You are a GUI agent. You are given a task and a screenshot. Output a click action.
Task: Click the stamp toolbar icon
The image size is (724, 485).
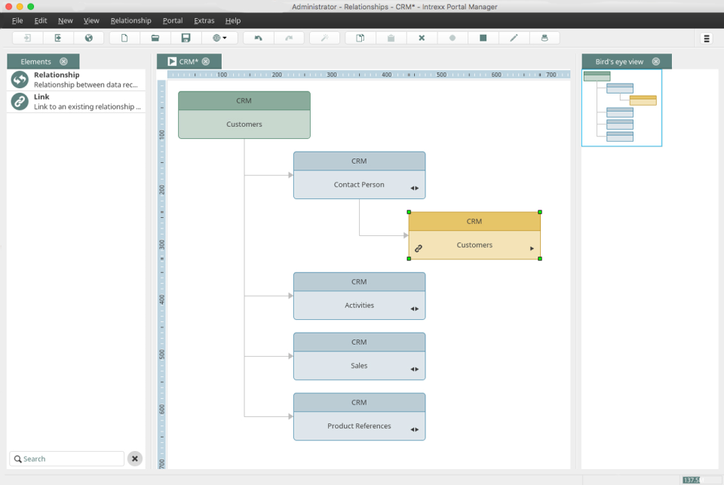point(545,38)
